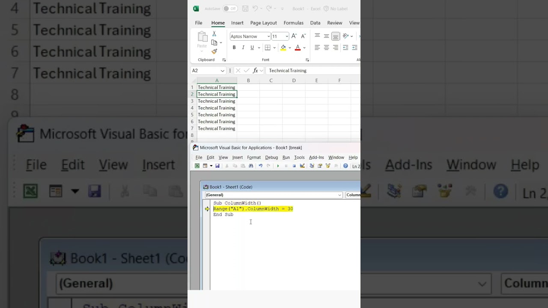Open the Customize Quick Access Toolbar dropdown

[x=282, y=9]
